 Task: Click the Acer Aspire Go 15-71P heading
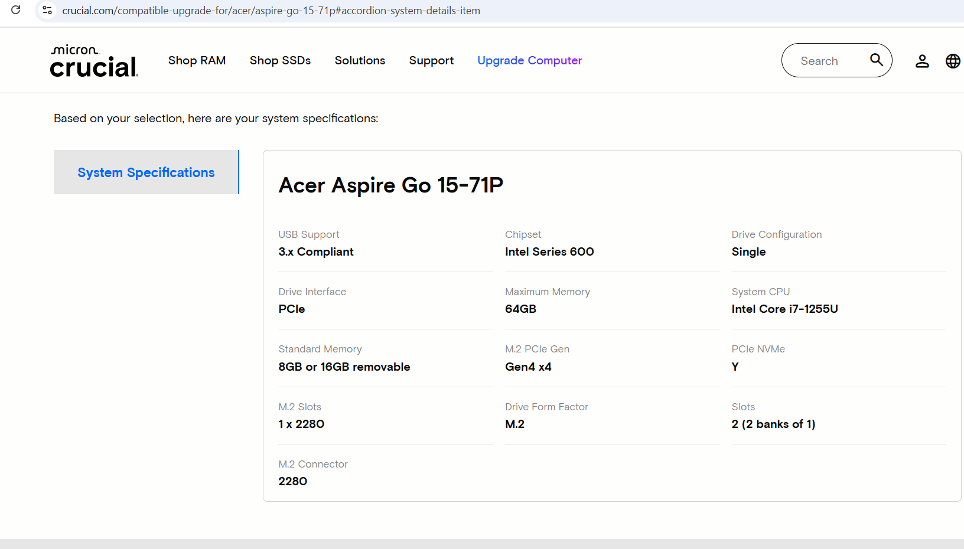pos(390,185)
